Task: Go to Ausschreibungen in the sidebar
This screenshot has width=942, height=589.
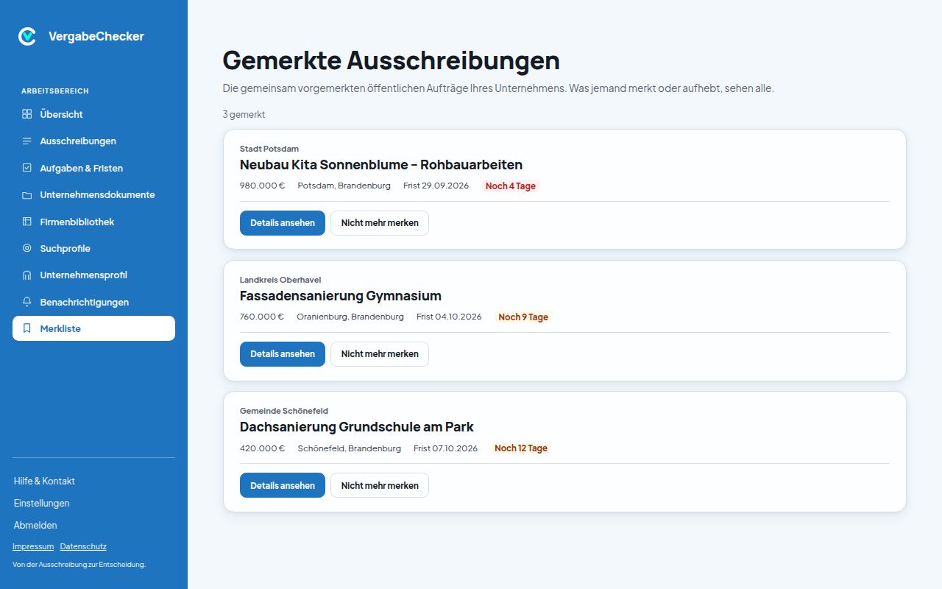Action: pyautogui.click(x=93, y=141)
